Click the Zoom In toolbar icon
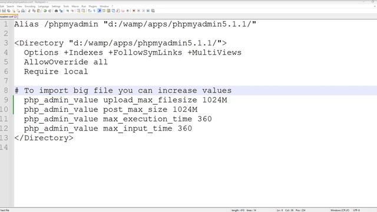 [67, 11]
